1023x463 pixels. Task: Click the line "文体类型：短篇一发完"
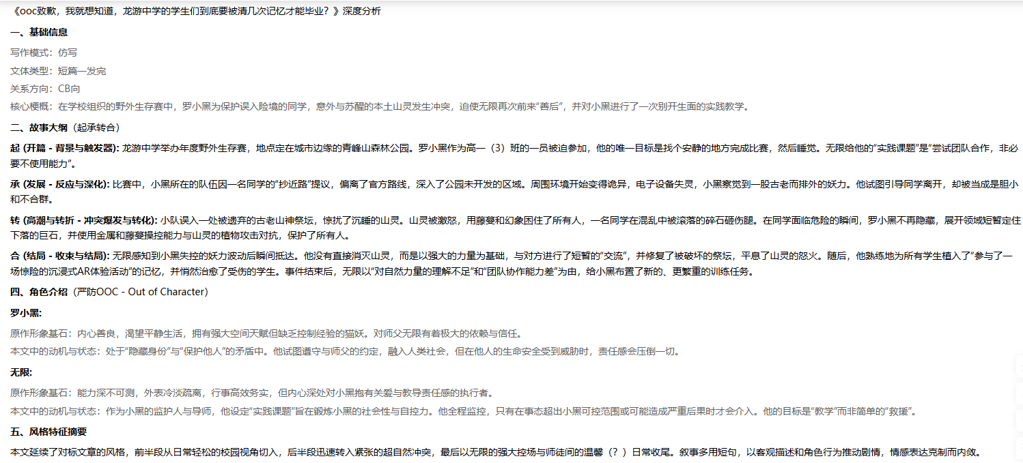[x=58, y=71]
